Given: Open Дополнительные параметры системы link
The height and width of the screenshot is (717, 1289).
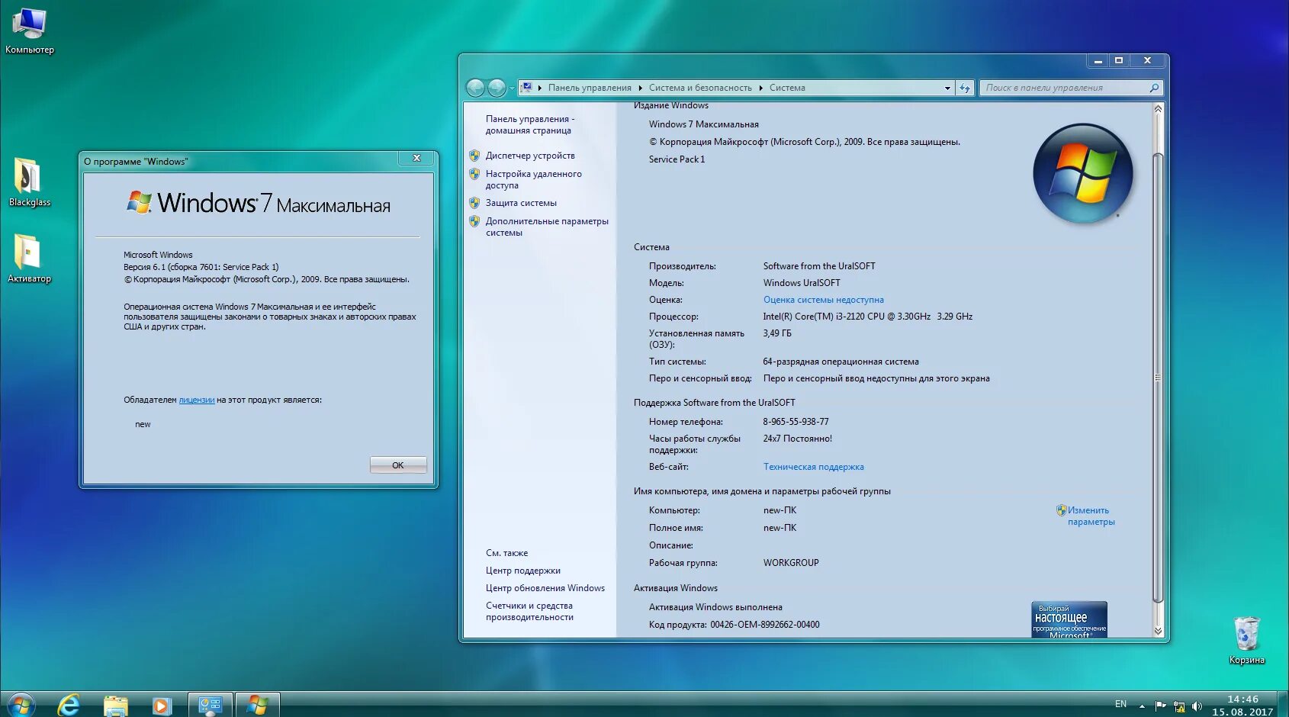Looking at the screenshot, I should pos(547,227).
